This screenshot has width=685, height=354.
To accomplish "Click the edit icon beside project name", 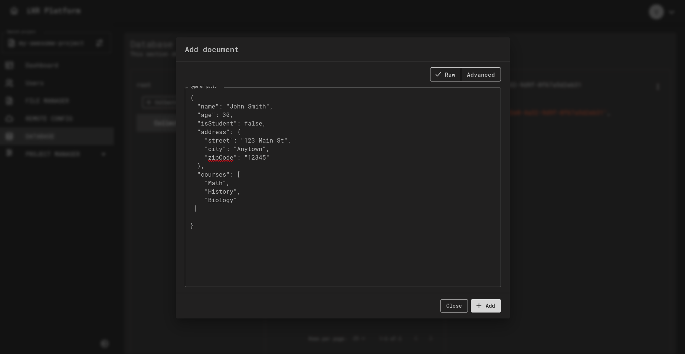I will [x=99, y=43].
